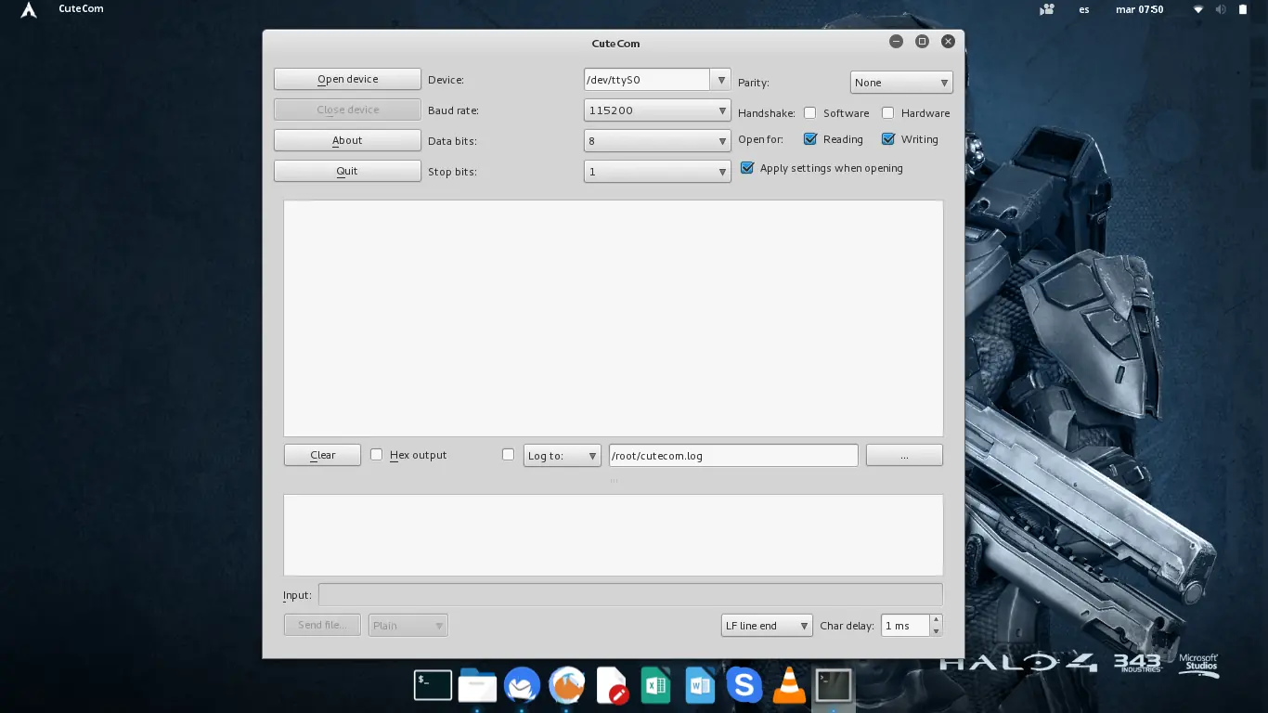Click the splitter handle between panes
The image size is (1268, 713).
pos(614,481)
